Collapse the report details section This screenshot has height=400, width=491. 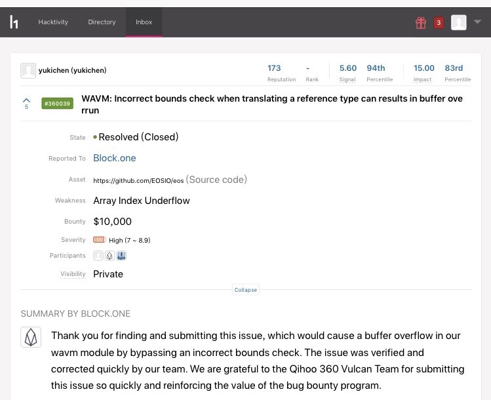pyautogui.click(x=246, y=290)
